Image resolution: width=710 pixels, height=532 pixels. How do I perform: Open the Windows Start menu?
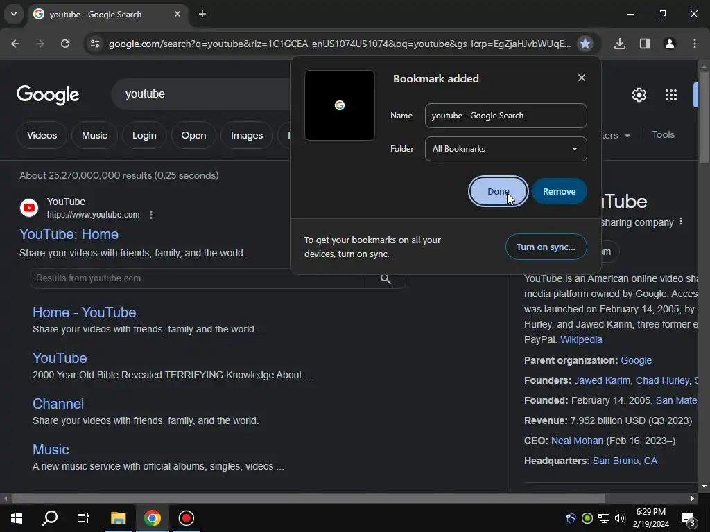(x=17, y=517)
